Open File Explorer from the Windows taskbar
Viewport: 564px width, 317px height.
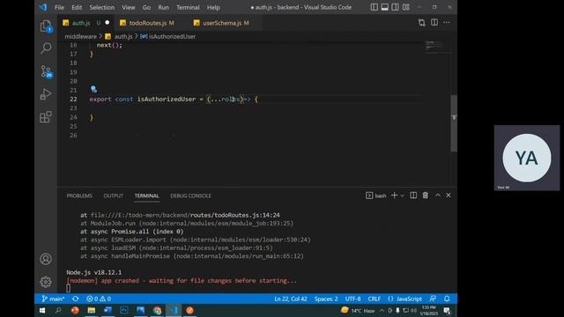[x=92, y=310]
